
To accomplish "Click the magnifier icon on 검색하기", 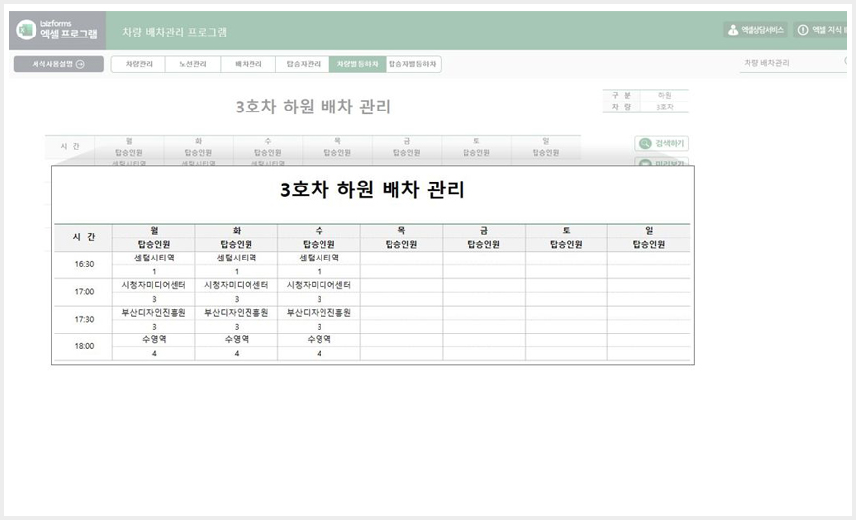I will point(645,144).
